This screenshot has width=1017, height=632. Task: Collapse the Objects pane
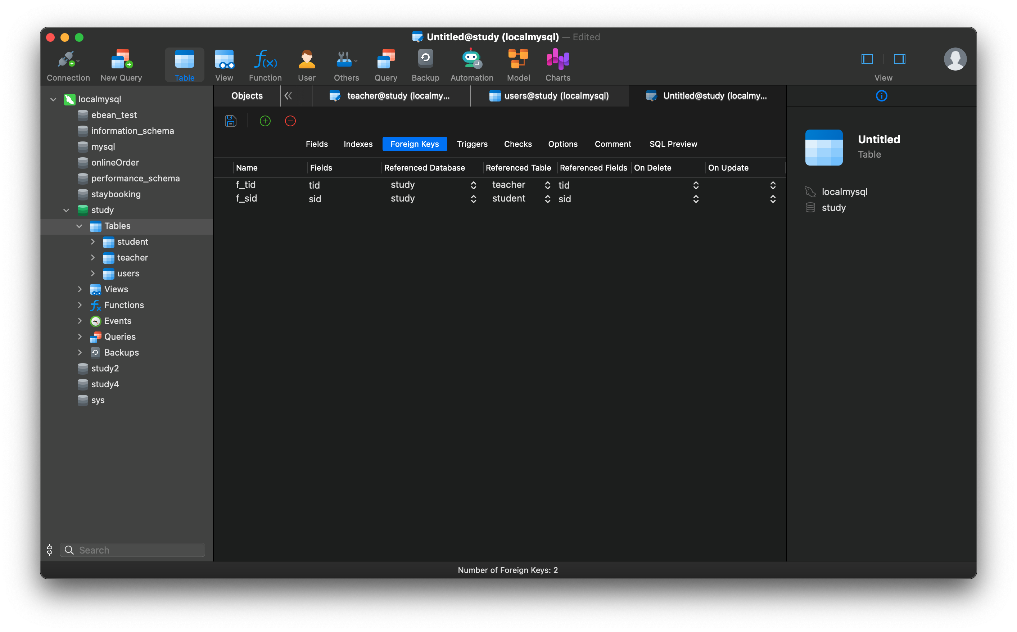click(288, 96)
